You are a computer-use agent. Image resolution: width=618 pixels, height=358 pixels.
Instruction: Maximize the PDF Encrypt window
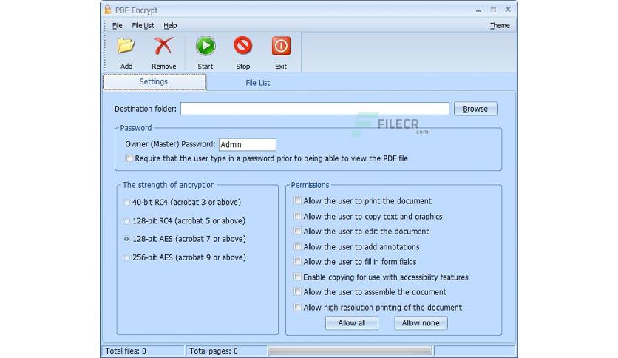coord(493,9)
